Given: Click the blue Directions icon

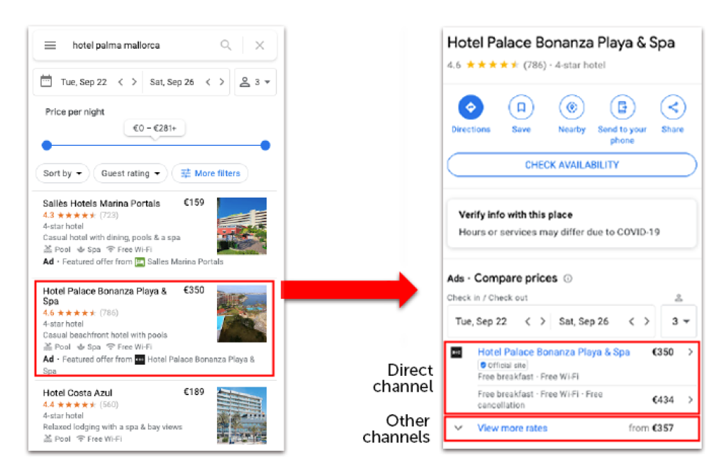Looking at the screenshot, I should click(x=471, y=108).
